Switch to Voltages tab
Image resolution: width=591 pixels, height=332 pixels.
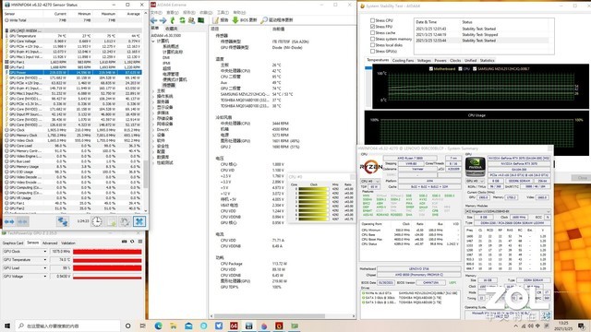coord(424,60)
